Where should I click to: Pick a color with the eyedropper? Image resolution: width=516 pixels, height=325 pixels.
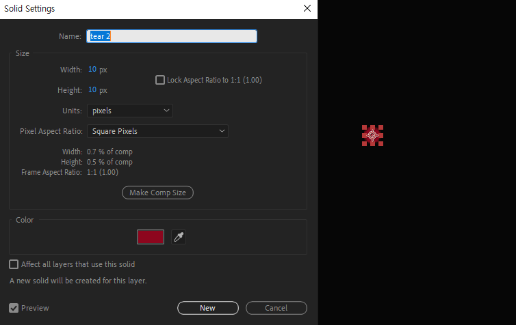[x=179, y=237]
